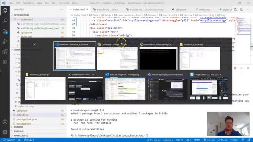Click section.col-lg in the breadcrumb
The width and height of the screenshot is (253, 142).
(x=206, y=15)
